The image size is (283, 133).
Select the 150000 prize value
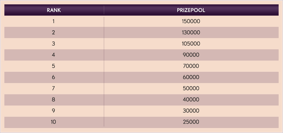pyautogui.click(x=191, y=22)
